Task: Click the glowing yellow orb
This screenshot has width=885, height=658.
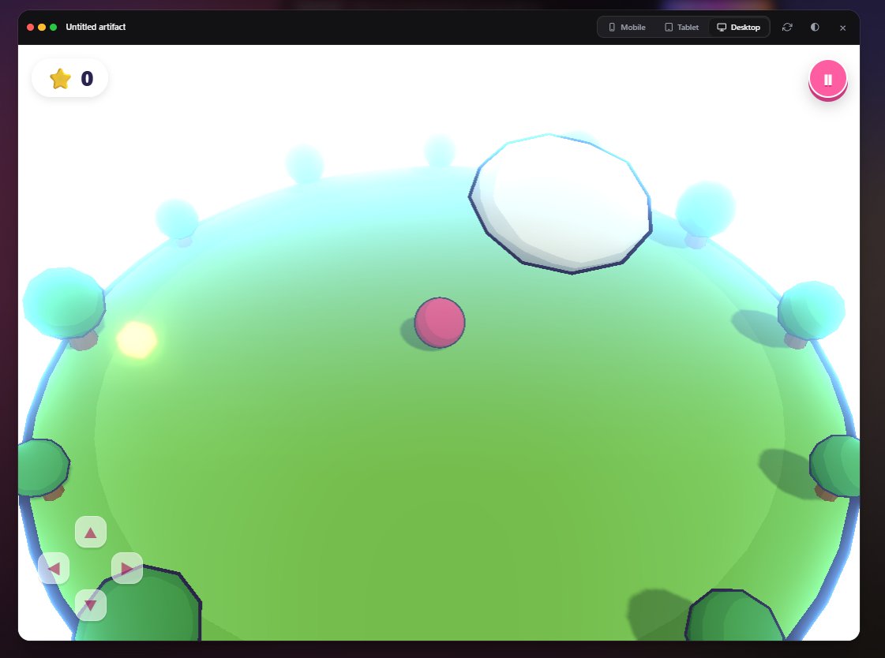Action: (137, 339)
